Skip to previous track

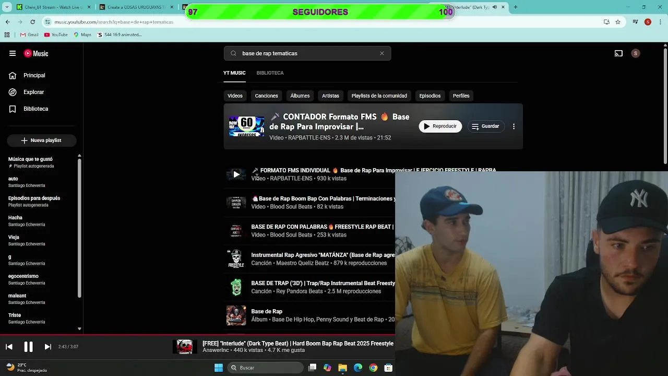(x=9, y=347)
